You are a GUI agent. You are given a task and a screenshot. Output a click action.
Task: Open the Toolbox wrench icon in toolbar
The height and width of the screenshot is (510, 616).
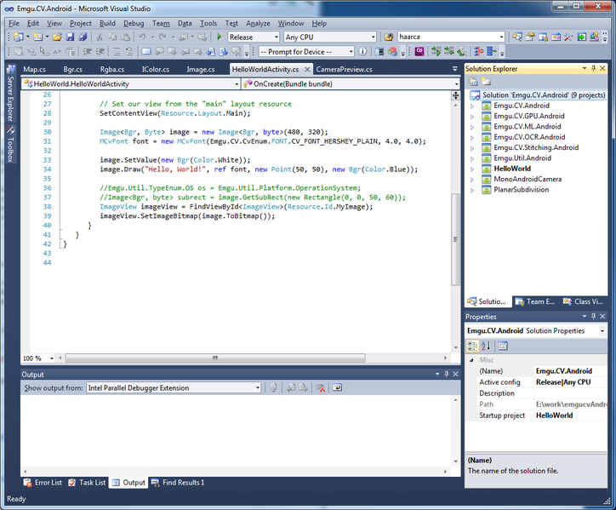pos(568,37)
